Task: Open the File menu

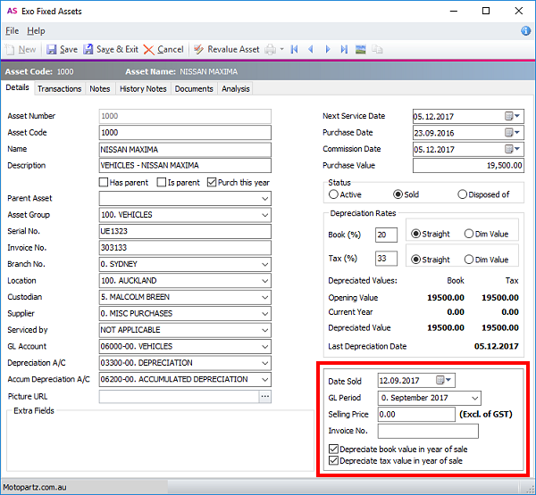Action: tap(13, 30)
